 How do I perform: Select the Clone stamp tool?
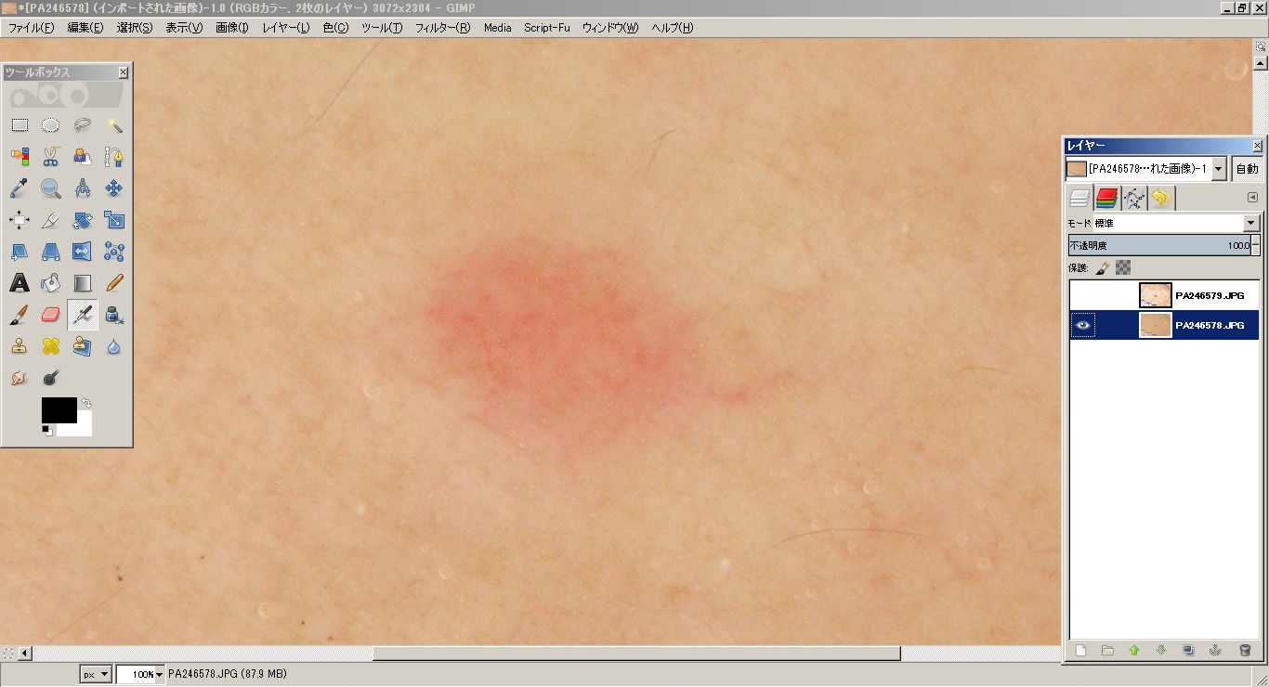pos(20,346)
